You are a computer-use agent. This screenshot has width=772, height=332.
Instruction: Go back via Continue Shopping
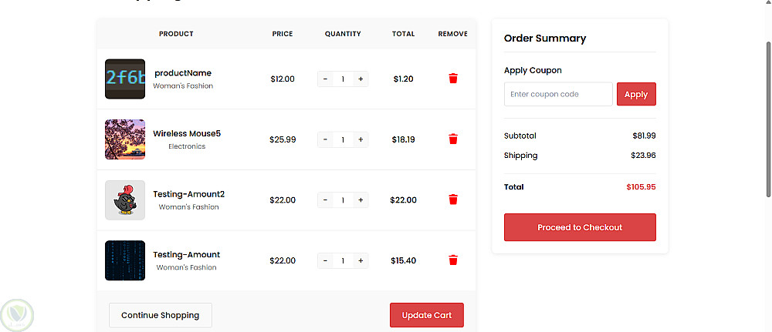click(x=161, y=315)
